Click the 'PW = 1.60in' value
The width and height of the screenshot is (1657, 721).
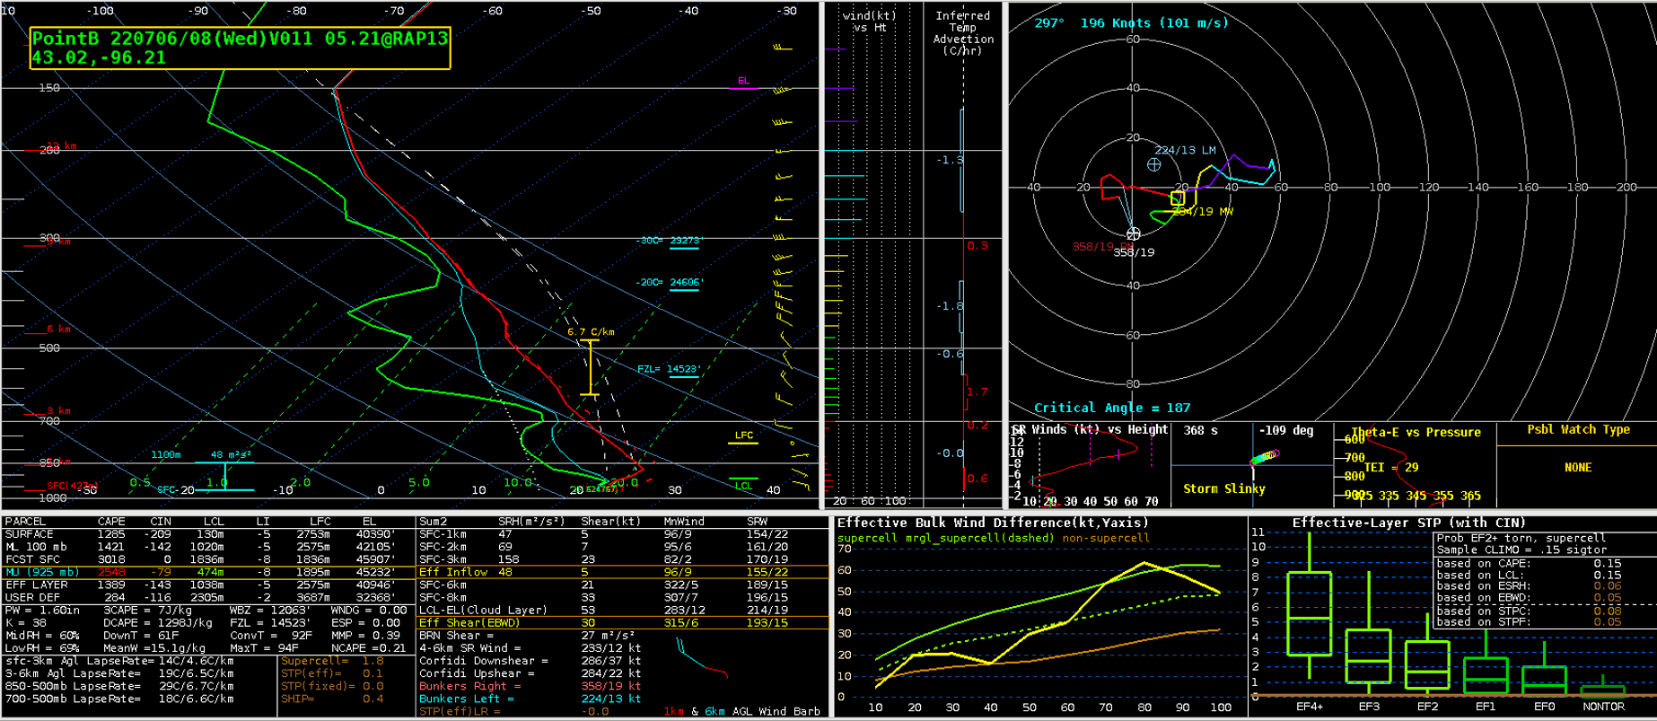click(42, 610)
